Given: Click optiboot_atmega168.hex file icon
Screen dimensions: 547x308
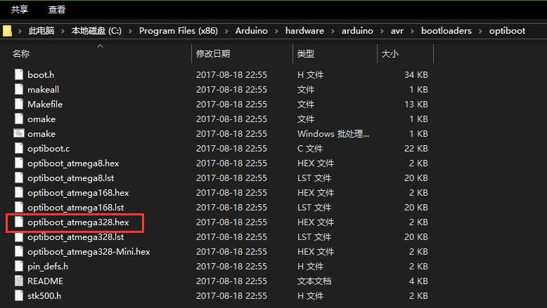Looking at the screenshot, I should 19,192.
